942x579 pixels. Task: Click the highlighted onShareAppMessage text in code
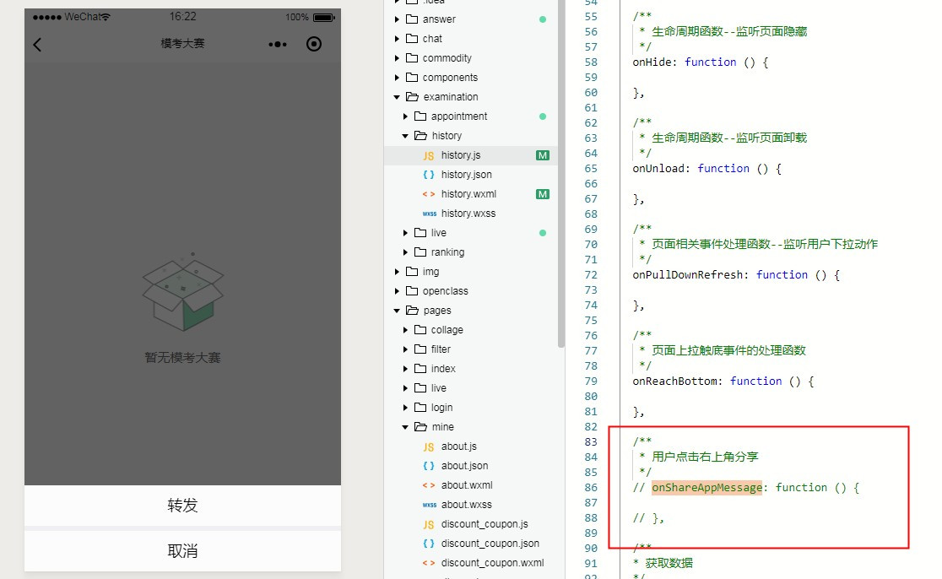706,487
